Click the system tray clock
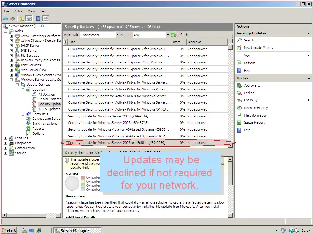This screenshot has height=234, width=313. tap(306, 231)
